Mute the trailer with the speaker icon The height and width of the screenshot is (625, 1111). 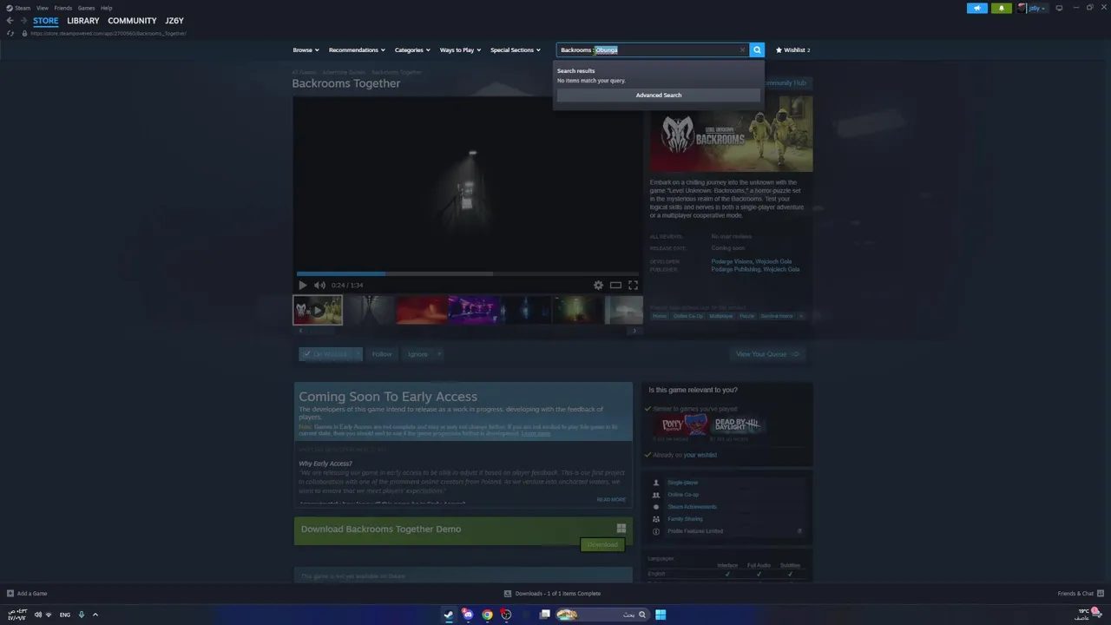[x=319, y=285]
